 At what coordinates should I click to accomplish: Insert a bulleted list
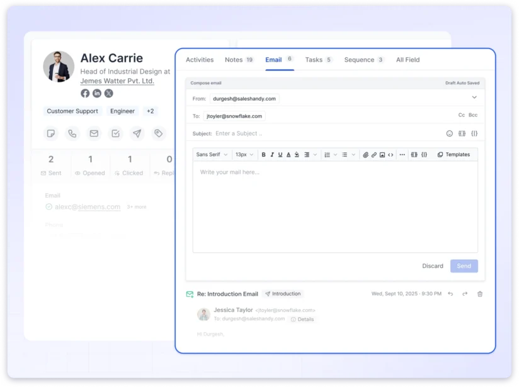[345, 154]
